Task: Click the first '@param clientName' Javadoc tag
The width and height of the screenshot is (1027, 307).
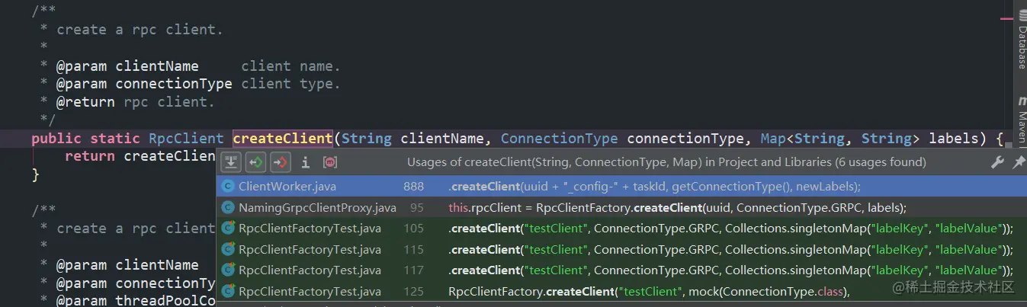Action: coord(127,66)
